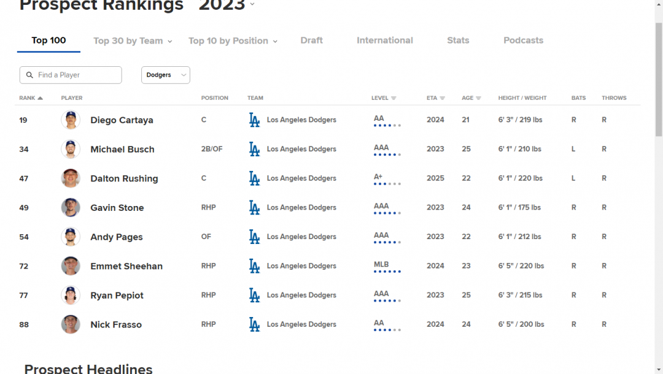The image size is (663, 374).
Task: Open Michael Busch's headshot photo
Action: [71, 149]
